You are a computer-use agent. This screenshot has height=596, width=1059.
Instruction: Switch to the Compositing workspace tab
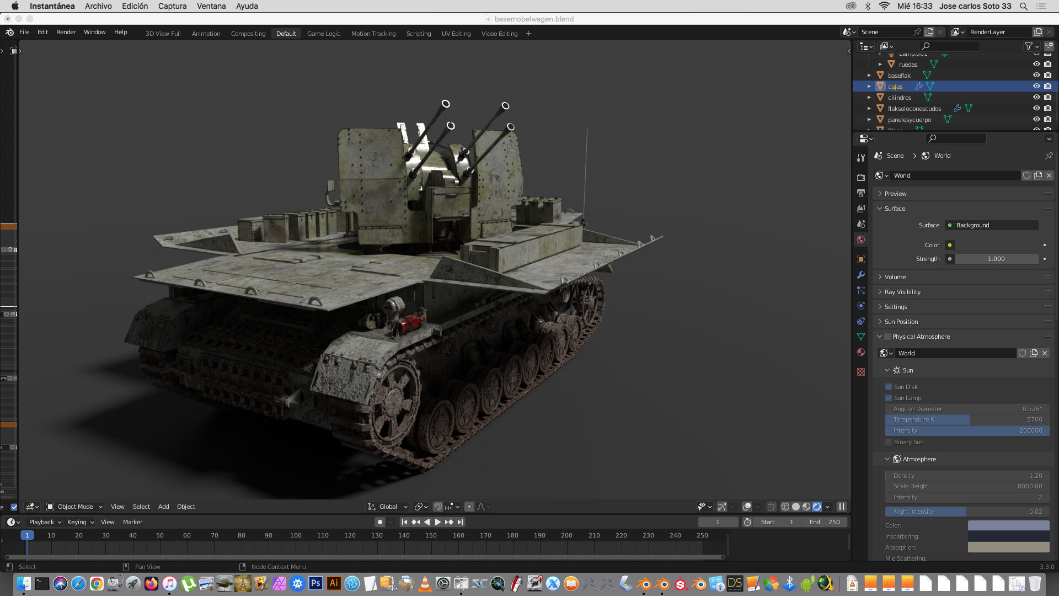coord(248,34)
